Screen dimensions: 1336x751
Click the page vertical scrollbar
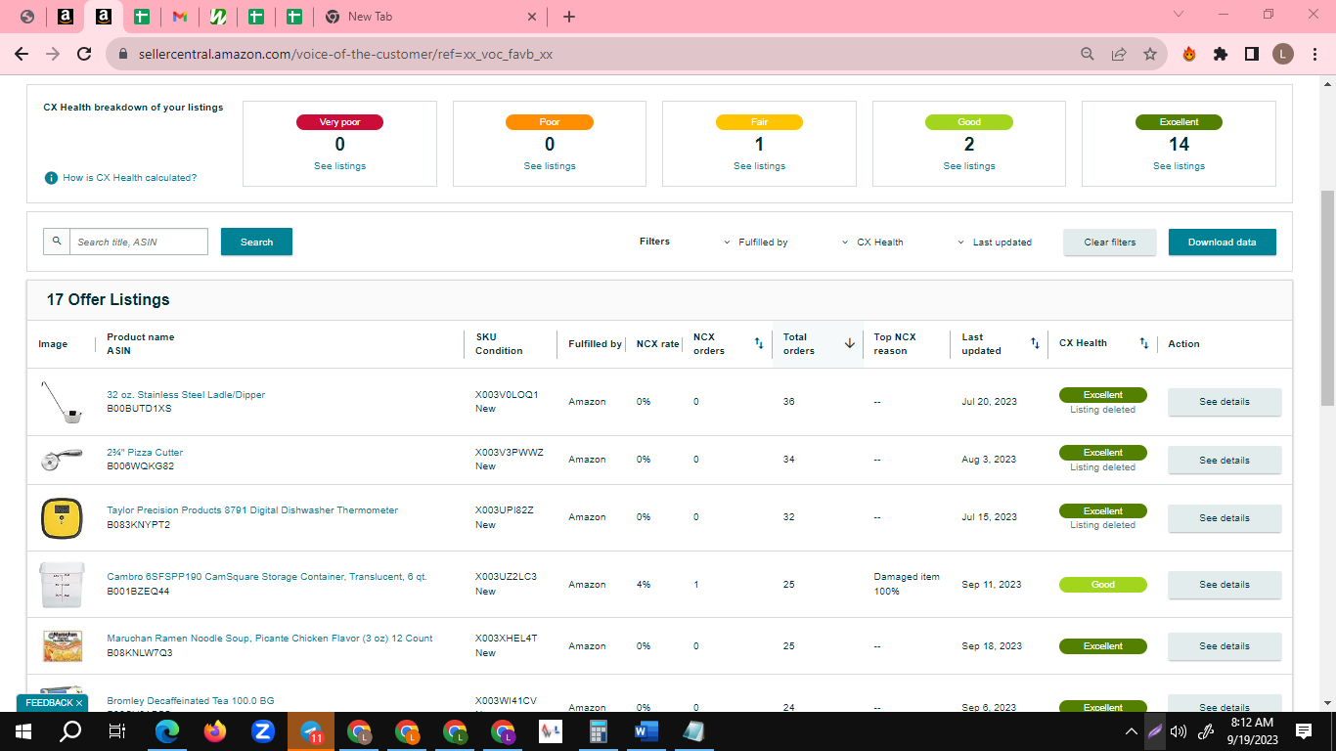coord(1327,298)
